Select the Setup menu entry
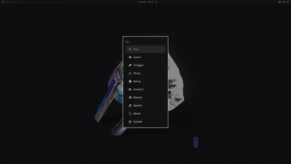The width and height of the screenshot is (291, 164). click(145, 82)
